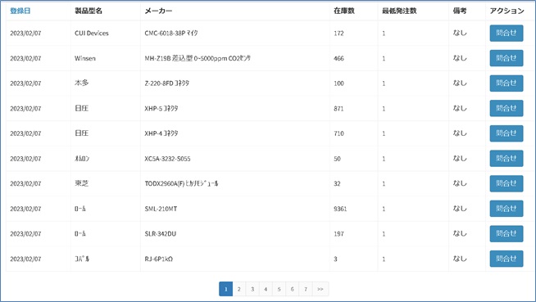Go to pagination page 4
This screenshot has height=302, width=536.
(266, 289)
